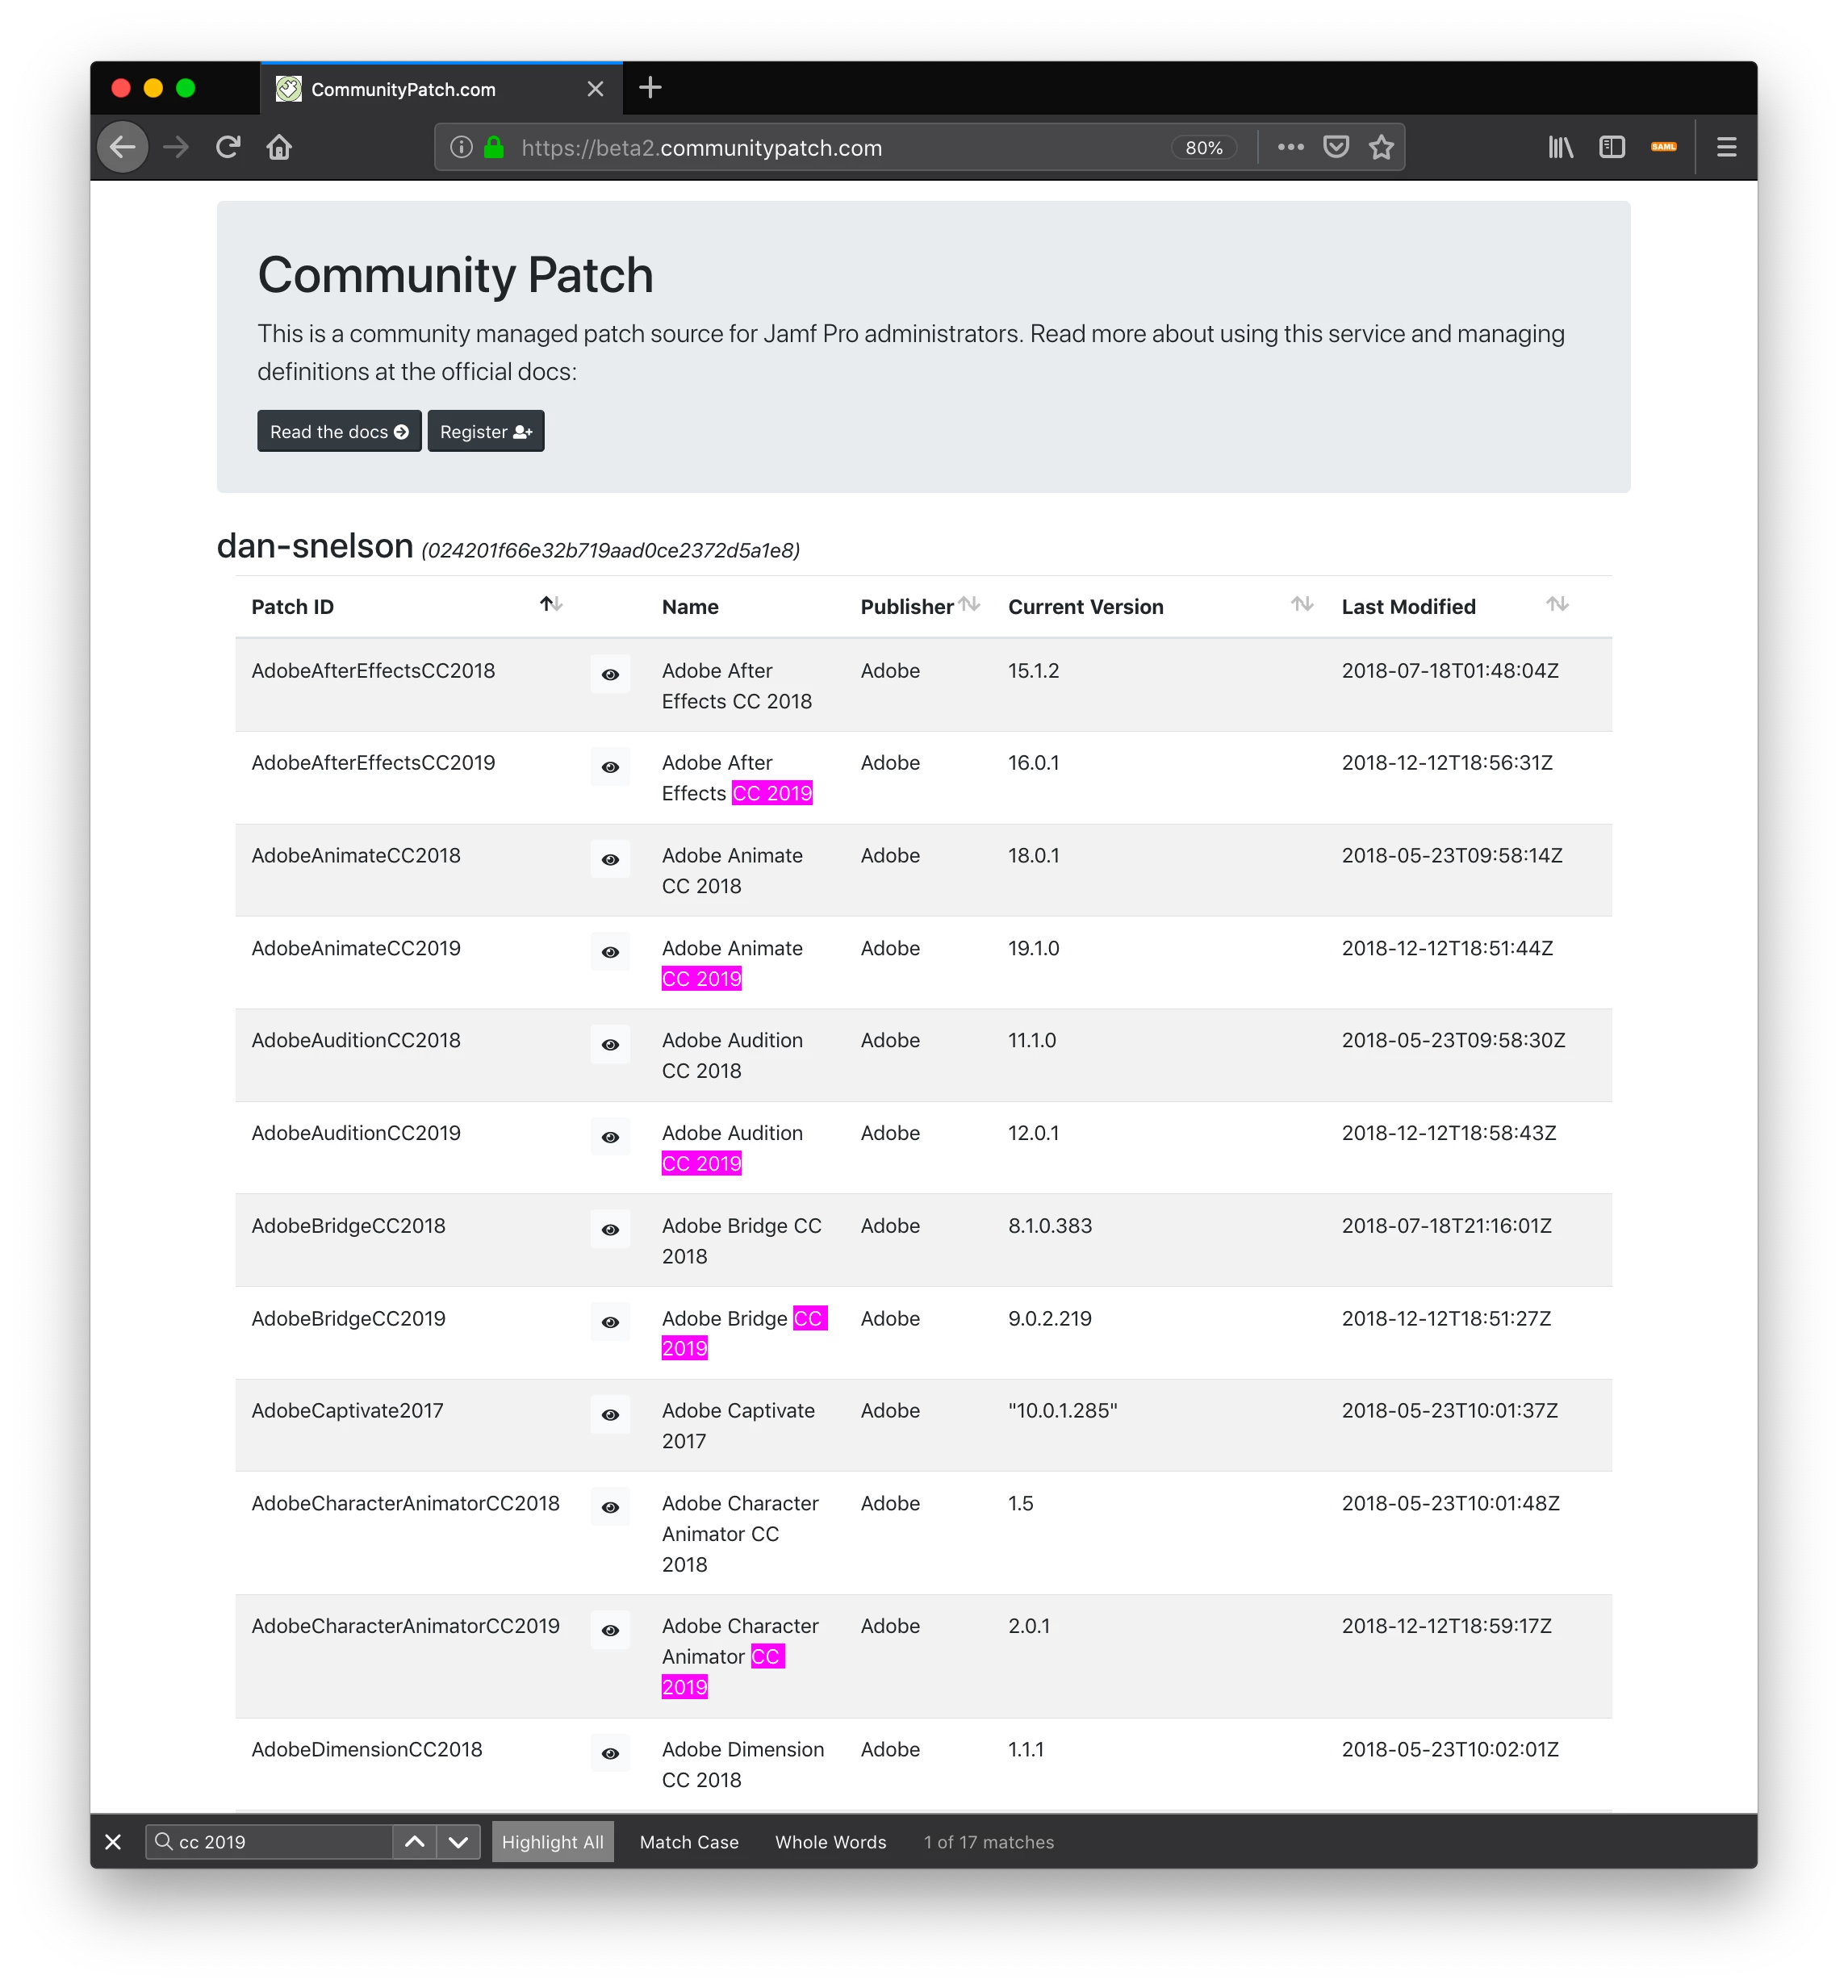Click eye icon for AdobeBridgeCC2019 row

pyautogui.click(x=610, y=1322)
